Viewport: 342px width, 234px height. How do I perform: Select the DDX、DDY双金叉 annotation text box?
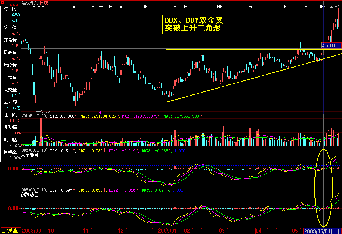193,25
